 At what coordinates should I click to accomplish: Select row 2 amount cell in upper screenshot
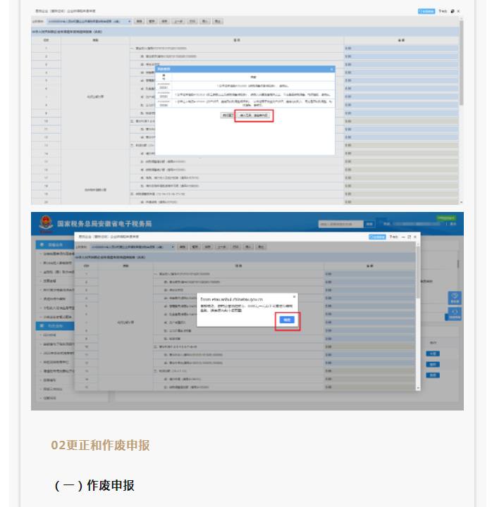401,56
